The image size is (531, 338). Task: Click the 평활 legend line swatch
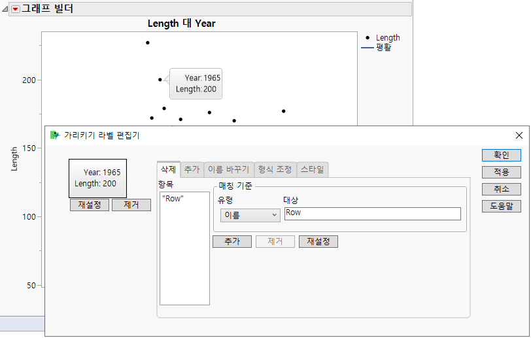(x=368, y=48)
